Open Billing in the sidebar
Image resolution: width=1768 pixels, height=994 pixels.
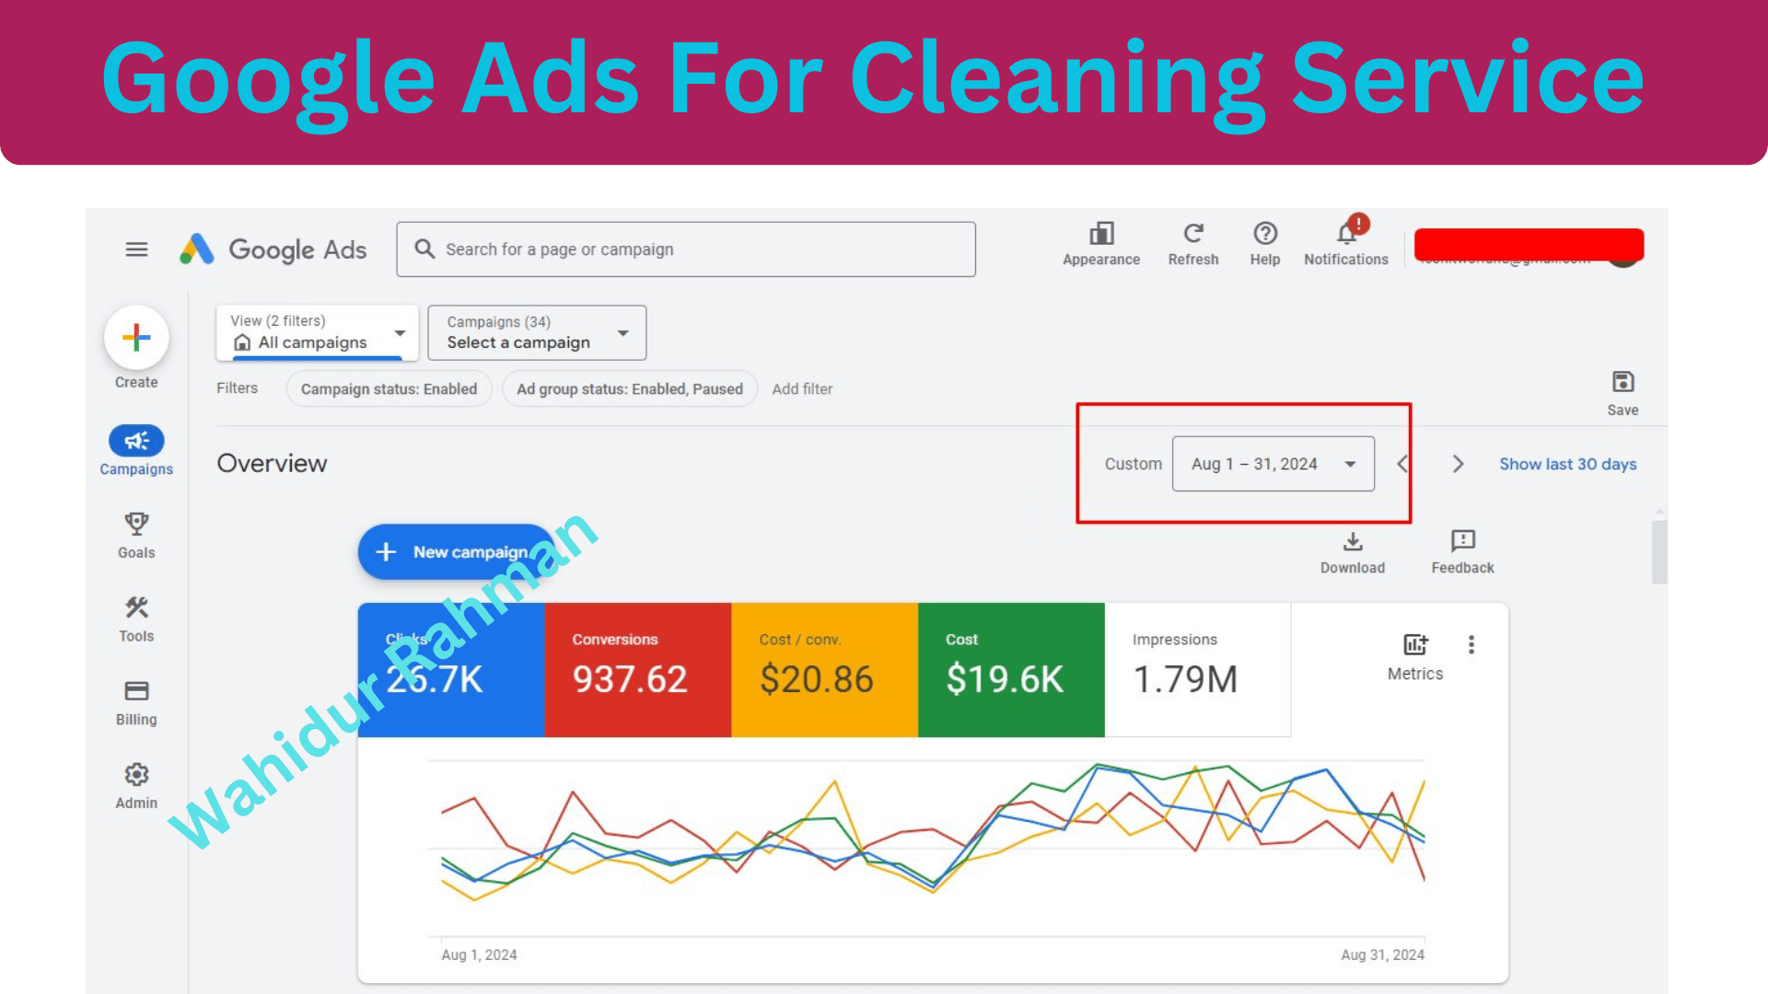[x=136, y=703]
